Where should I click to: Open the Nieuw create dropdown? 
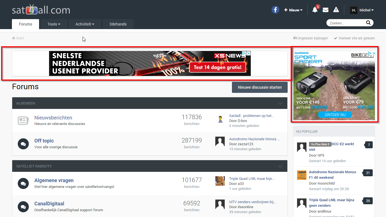[293, 10]
